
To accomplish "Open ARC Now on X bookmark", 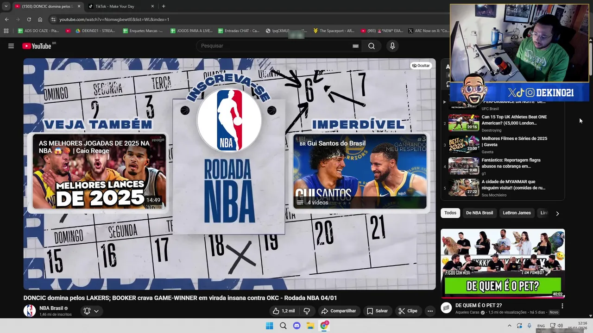I will tap(429, 31).
